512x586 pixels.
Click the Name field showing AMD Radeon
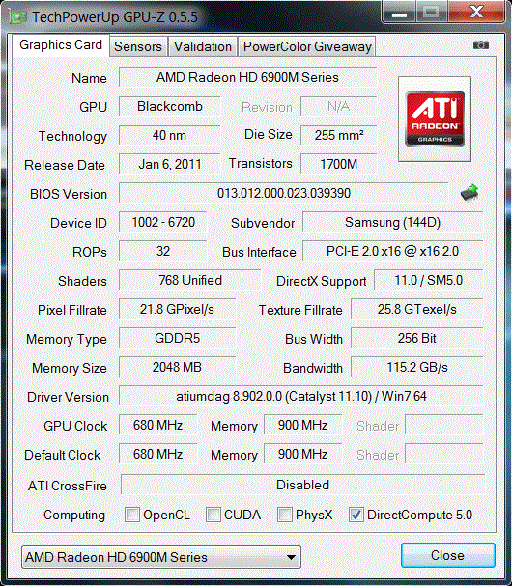(247, 77)
